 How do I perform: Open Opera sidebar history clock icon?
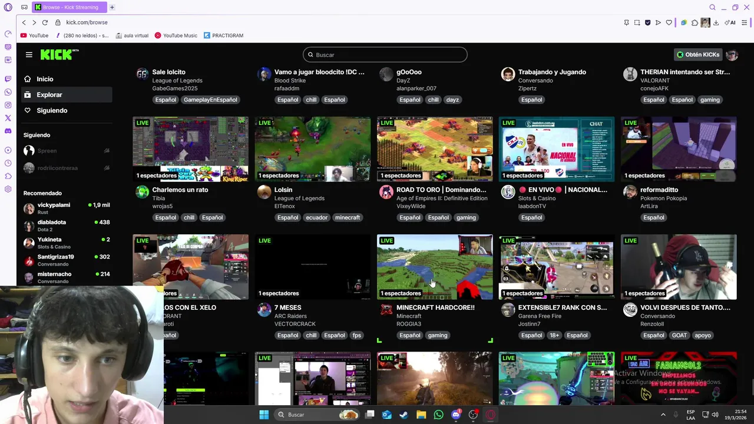coord(8,163)
